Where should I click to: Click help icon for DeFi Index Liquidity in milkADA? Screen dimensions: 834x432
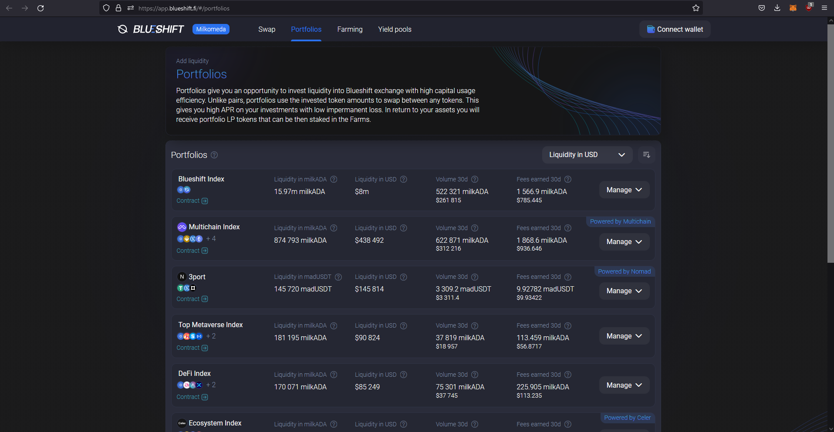click(334, 375)
